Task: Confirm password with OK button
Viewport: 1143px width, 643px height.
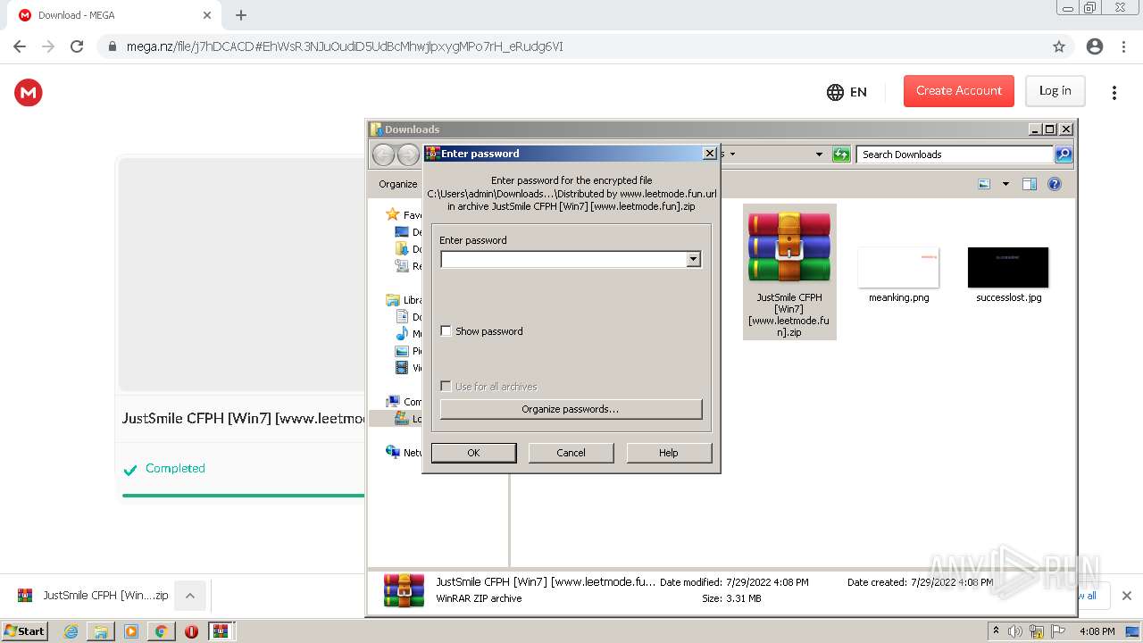Action: pos(473,453)
